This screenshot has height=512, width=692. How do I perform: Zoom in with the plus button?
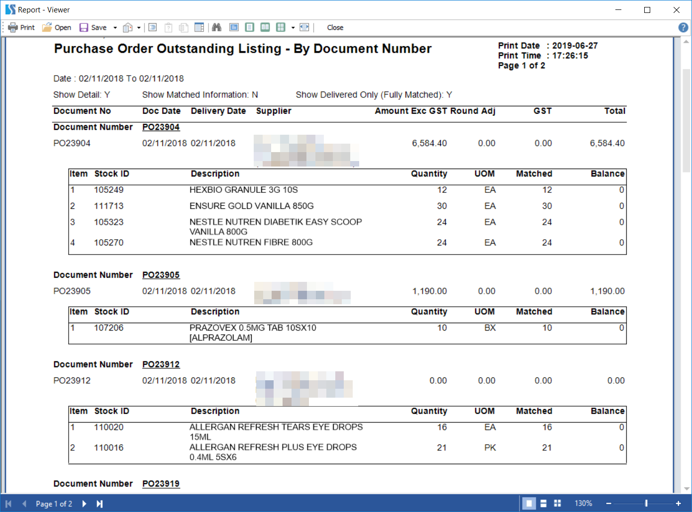tap(678, 504)
